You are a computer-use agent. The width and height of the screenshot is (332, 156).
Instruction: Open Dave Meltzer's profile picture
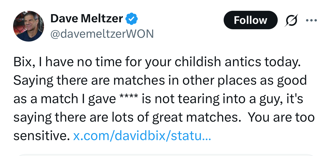pos(29,26)
